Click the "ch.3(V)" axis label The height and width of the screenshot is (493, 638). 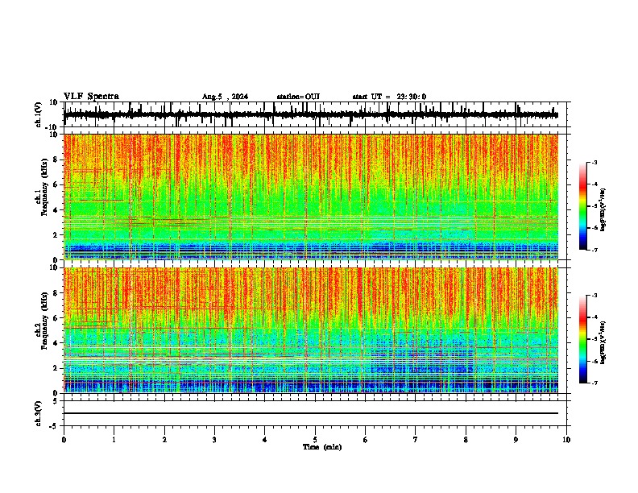[x=38, y=413]
